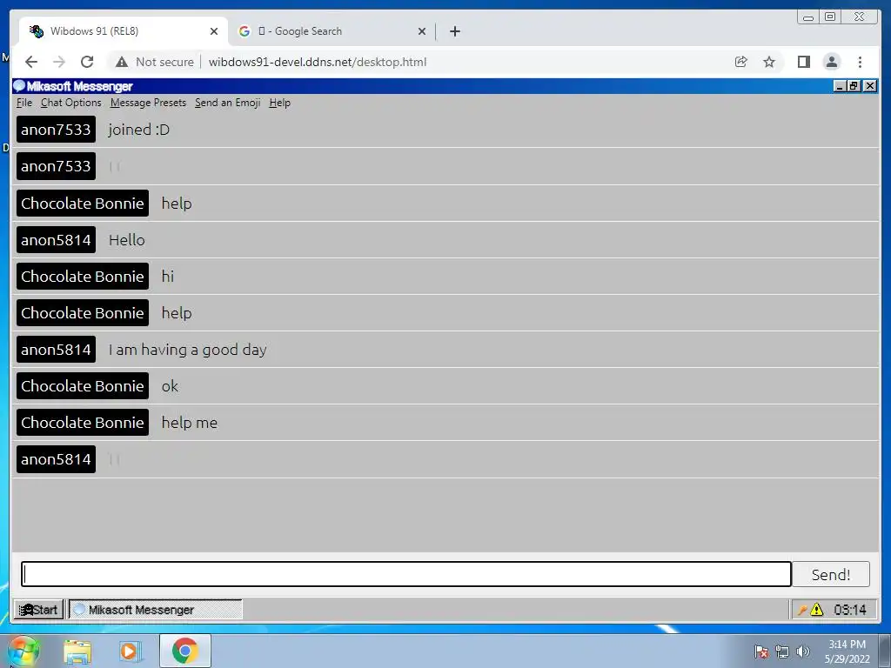891x668 pixels.
Task: Open the Chat Options menu
Action: [71, 103]
